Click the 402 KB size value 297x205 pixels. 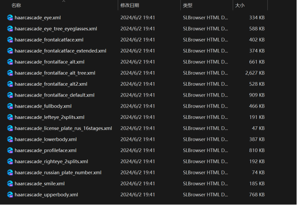(x=257, y=40)
